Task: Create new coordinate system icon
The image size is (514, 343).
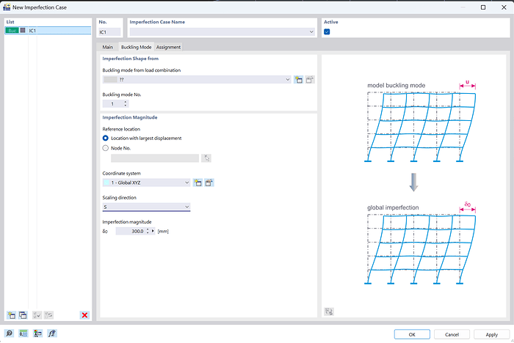Action: 198,182
